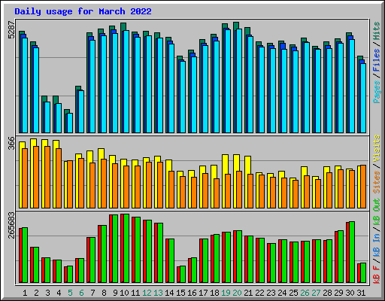Click green weekend day label 13

[158, 293]
